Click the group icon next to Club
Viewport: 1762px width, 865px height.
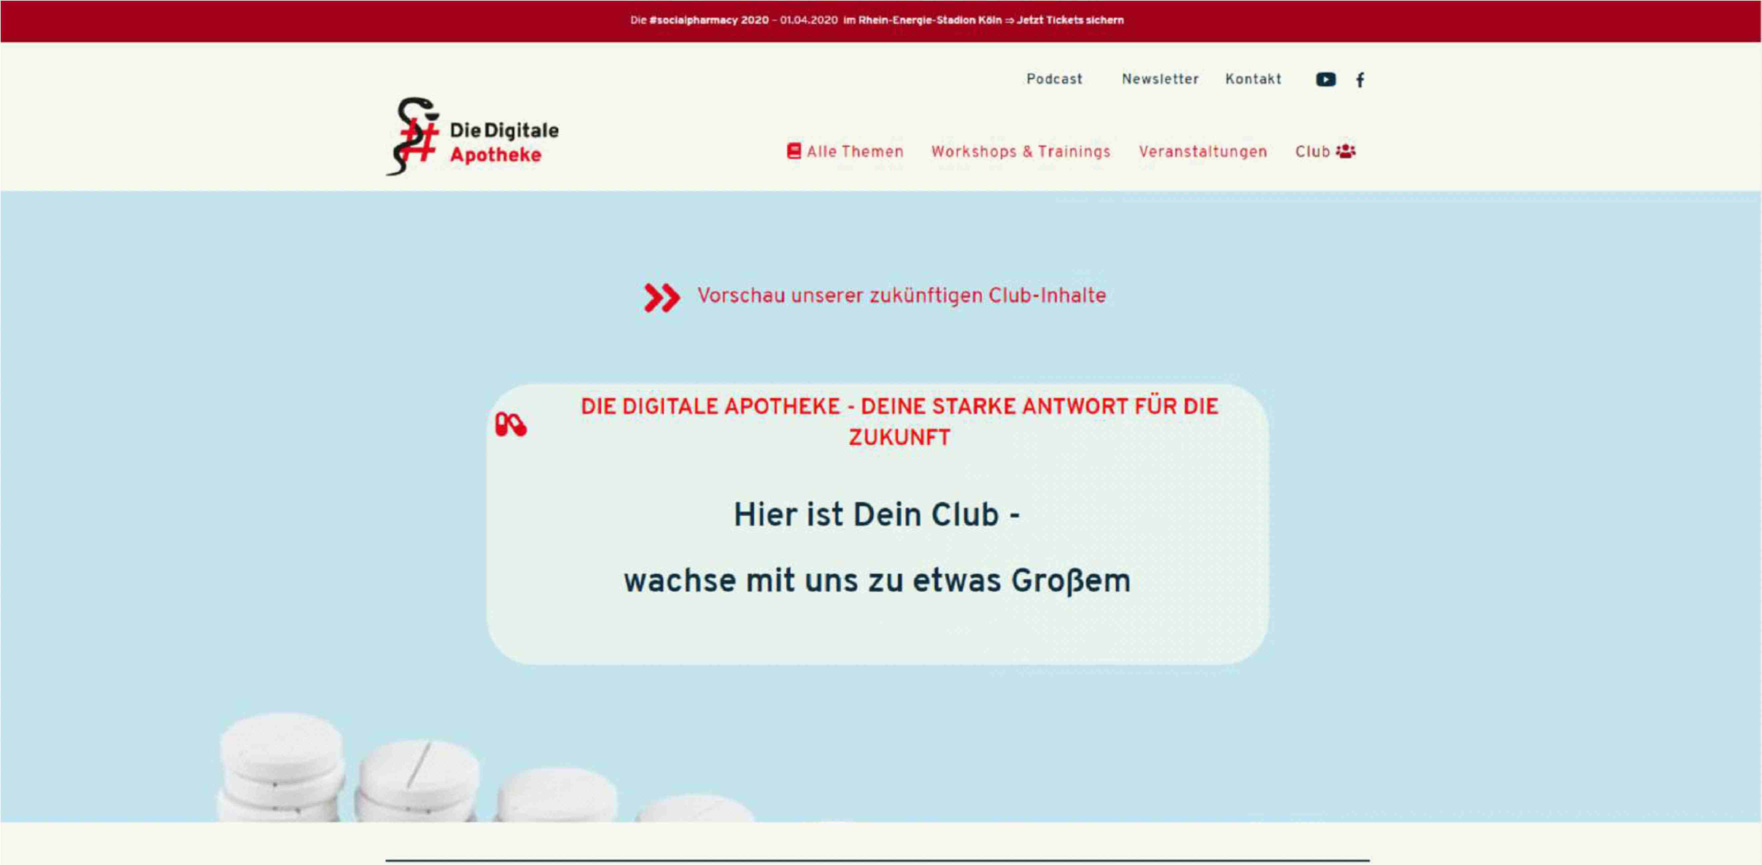[1345, 151]
